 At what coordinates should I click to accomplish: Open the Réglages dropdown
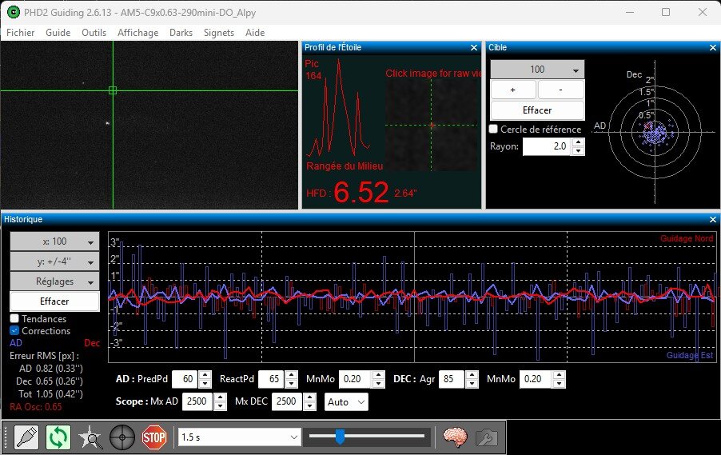tap(54, 281)
